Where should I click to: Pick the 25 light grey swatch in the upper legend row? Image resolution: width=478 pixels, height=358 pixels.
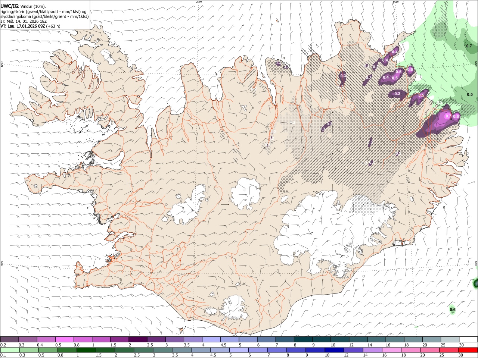pos(450,339)
